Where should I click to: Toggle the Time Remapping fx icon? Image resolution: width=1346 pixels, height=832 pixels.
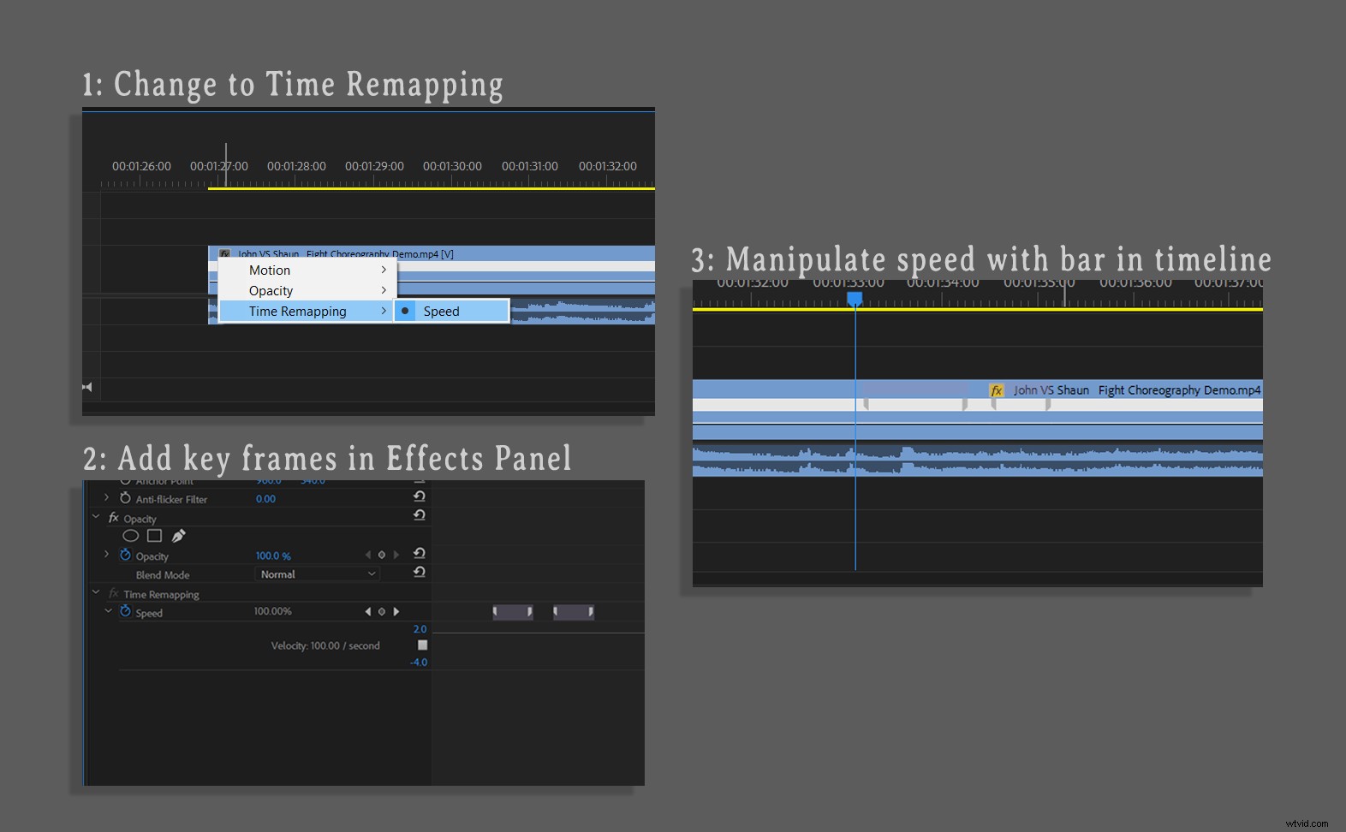[113, 593]
